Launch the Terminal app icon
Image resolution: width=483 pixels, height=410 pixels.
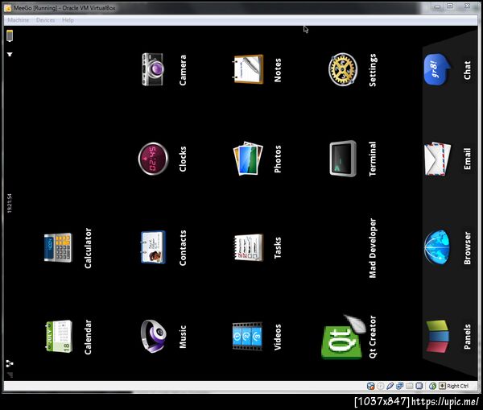[343, 159]
